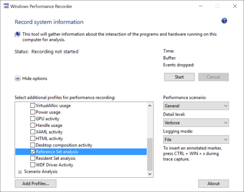
Task: Check the Handle usage profile
Action: pos(32,125)
